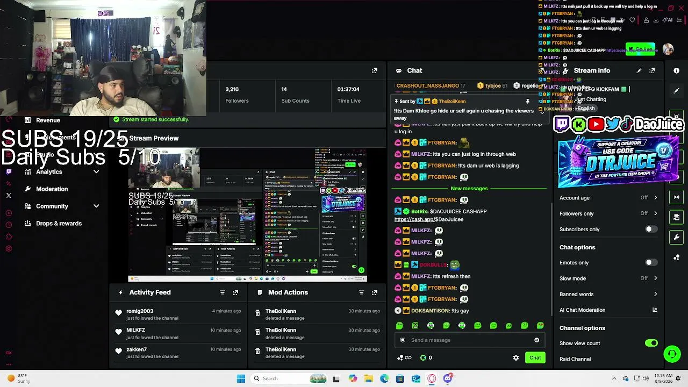The height and width of the screenshot is (387, 688).
Task: Click the Raid Channel option
Action: (575, 359)
